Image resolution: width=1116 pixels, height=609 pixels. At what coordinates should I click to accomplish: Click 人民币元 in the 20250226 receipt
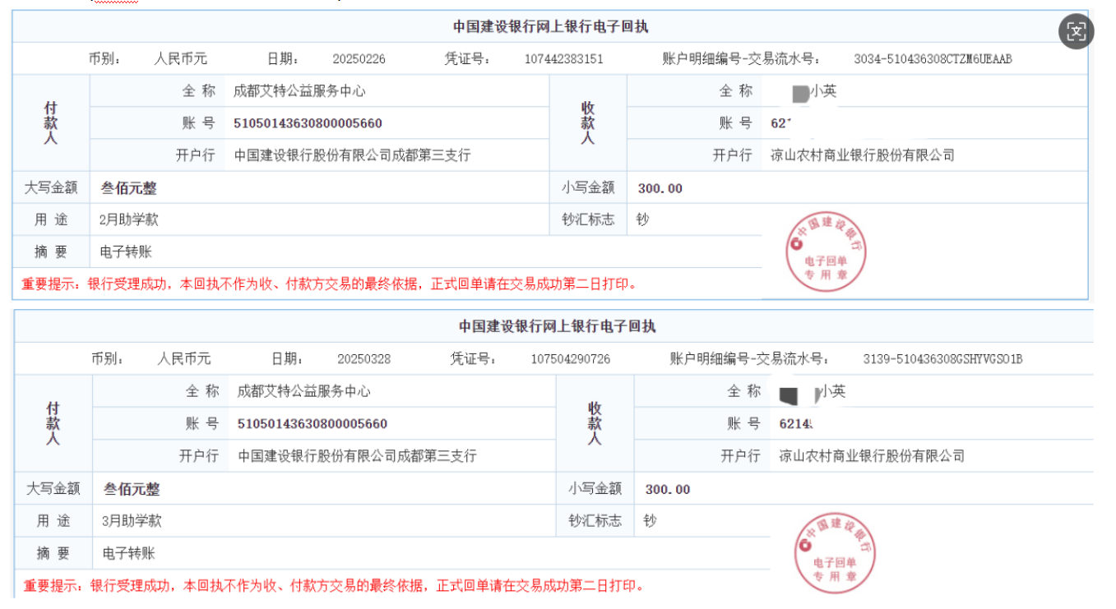(x=181, y=59)
